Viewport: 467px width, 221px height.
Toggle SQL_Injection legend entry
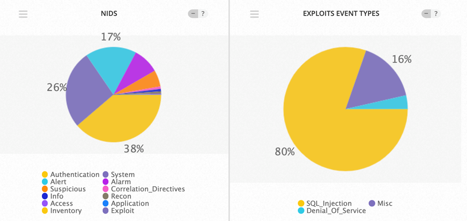coord(325,203)
